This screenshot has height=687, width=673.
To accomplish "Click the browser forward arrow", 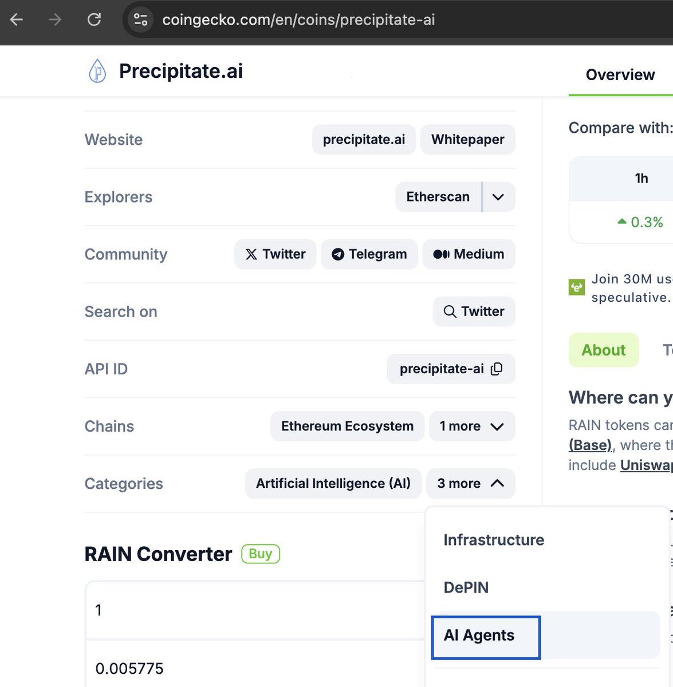I will [x=55, y=19].
